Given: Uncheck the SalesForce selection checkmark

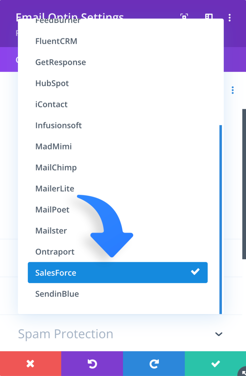Looking at the screenshot, I should [x=195, y=271].
